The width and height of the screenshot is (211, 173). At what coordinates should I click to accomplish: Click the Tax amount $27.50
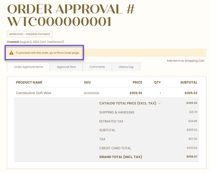[193, 139]
